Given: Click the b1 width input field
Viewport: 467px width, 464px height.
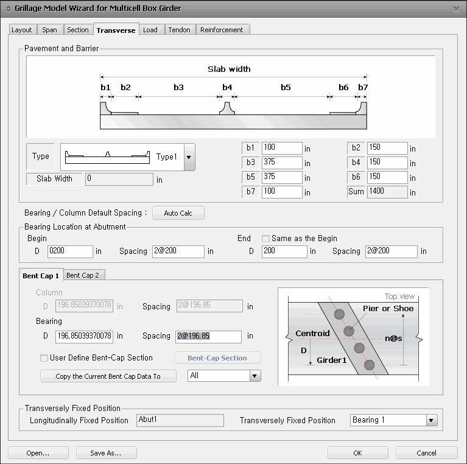Looking at the screenshot, I should [x=282, y=148].
